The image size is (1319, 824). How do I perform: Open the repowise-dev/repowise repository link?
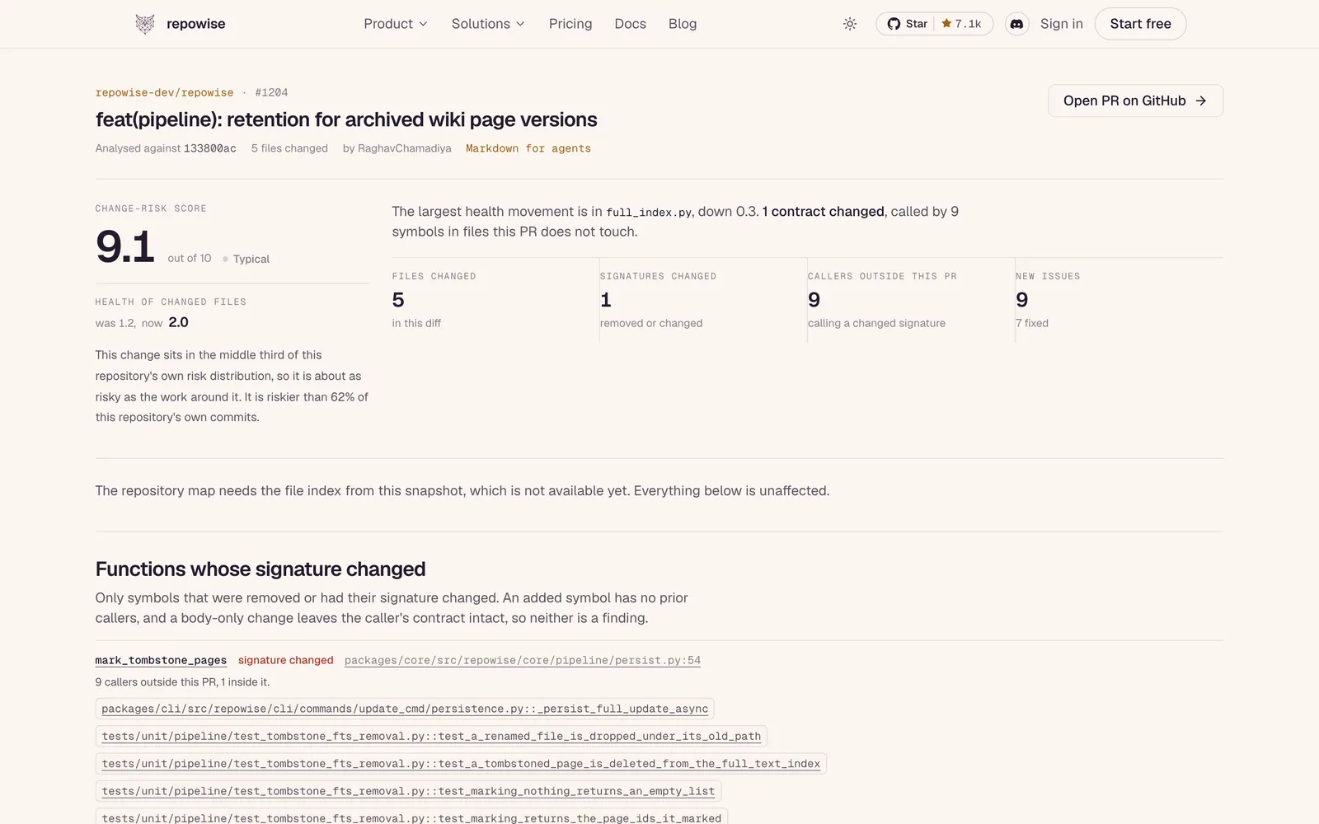pos(164,92)
